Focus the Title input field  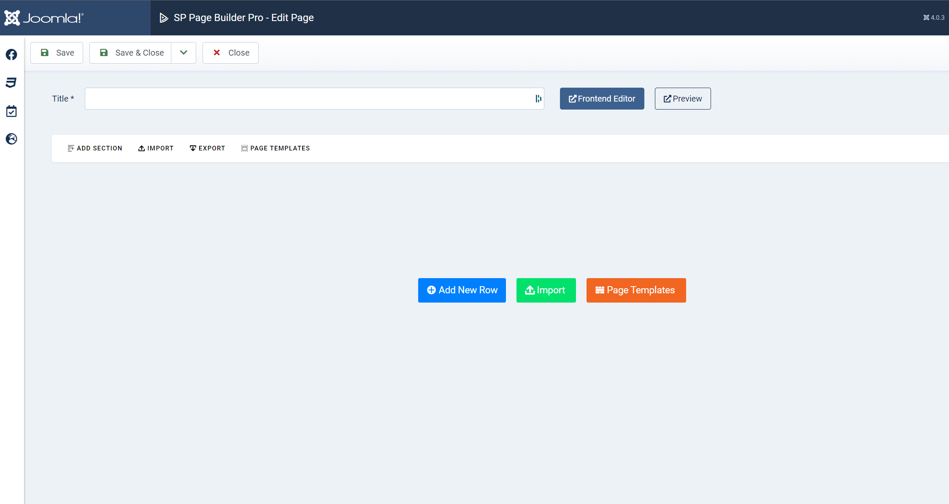(x=308, y=99)
